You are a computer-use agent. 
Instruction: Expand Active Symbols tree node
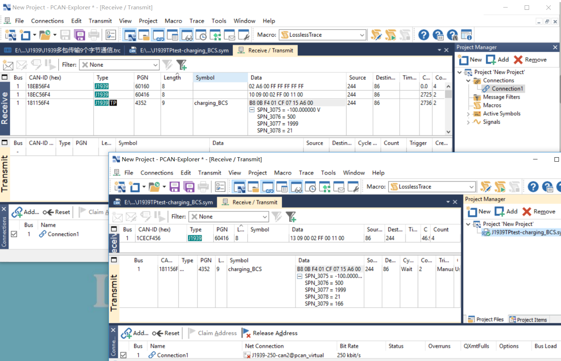(x=468, y=114)
